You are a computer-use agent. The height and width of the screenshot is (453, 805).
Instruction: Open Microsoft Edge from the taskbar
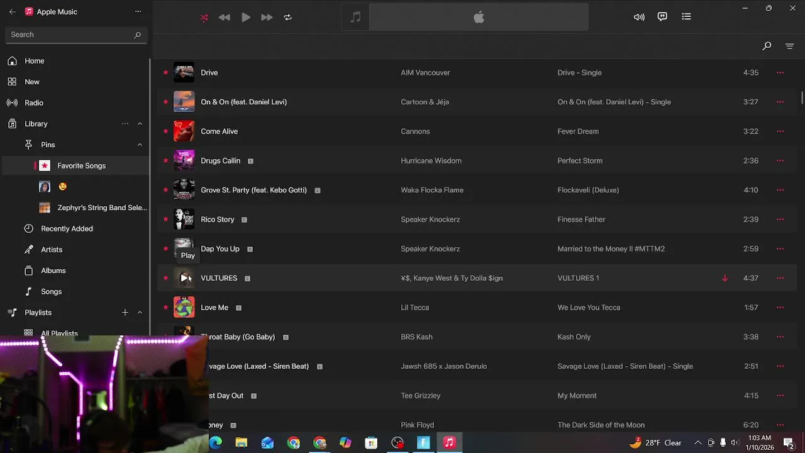(x=216, y=443)
